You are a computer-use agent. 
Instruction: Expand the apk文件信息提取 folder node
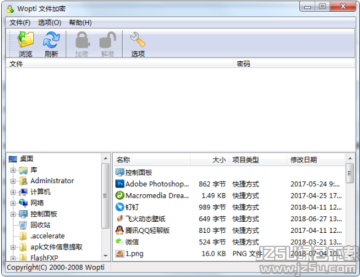[13, 248]
